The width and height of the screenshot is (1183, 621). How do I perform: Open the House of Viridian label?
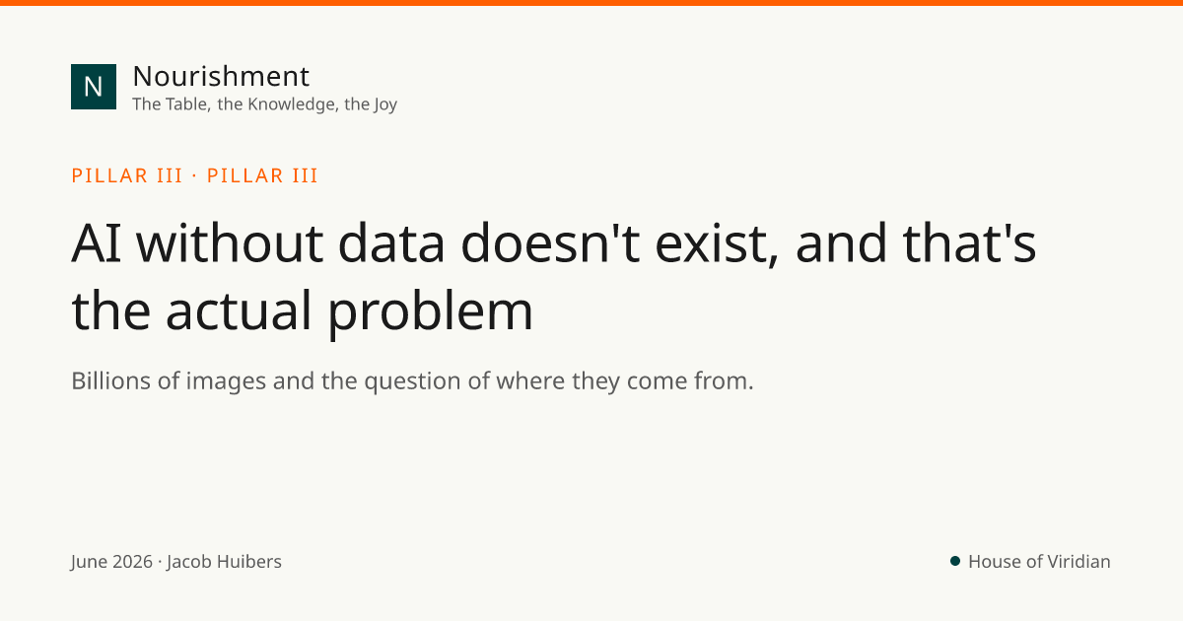pos(1039,562)
